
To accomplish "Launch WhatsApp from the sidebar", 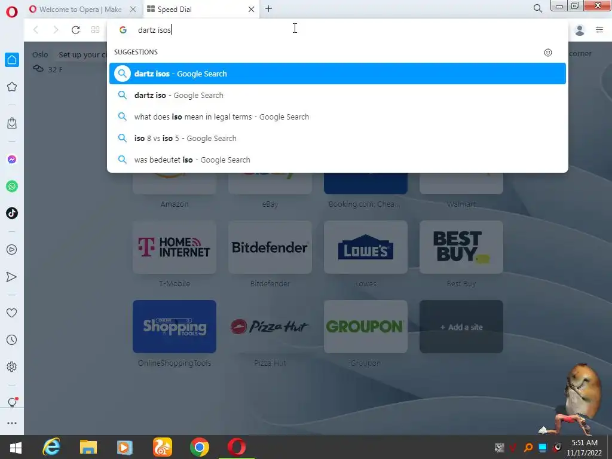I will 12,186.
